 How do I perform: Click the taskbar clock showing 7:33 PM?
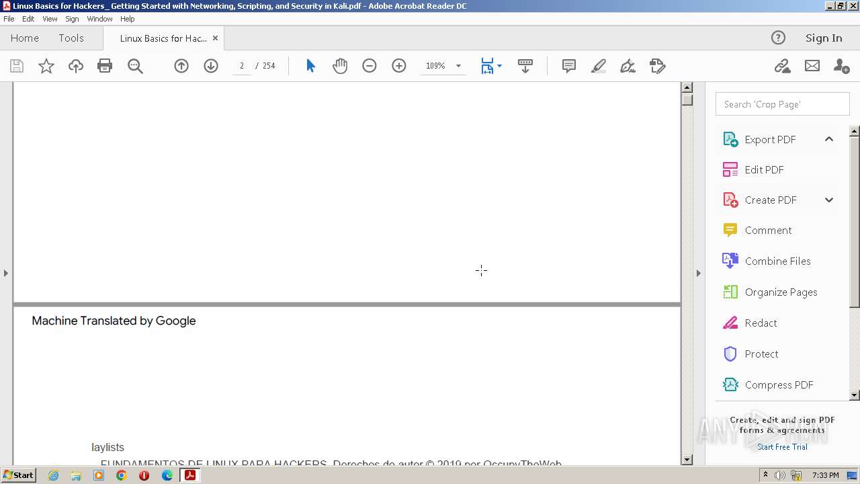tap(826, 475)
